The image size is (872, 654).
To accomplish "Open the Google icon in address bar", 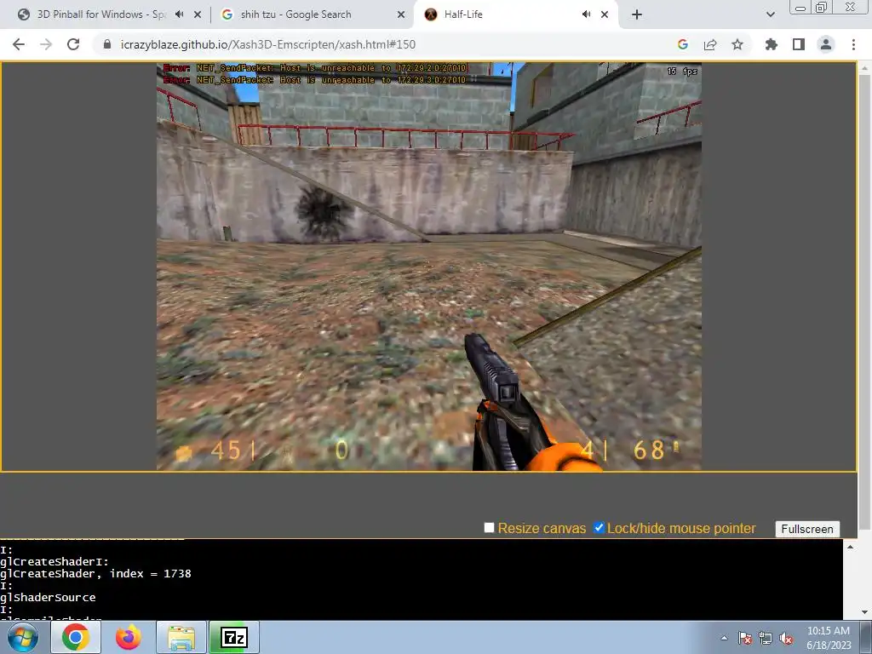I will point(683,44).
